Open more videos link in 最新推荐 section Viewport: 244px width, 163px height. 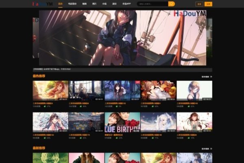pos(205,149)
